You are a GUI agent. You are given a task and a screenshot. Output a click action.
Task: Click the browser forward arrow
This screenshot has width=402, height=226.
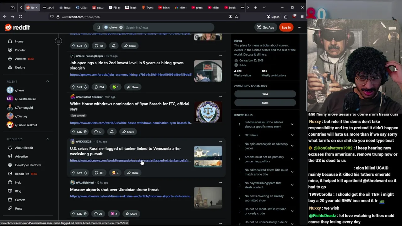coord(13,17)
